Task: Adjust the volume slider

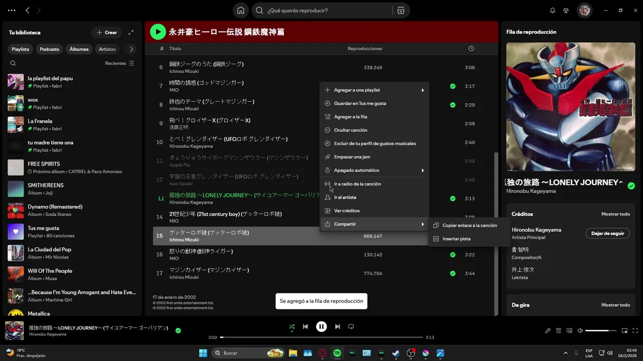Action: (x=601, y=331)
